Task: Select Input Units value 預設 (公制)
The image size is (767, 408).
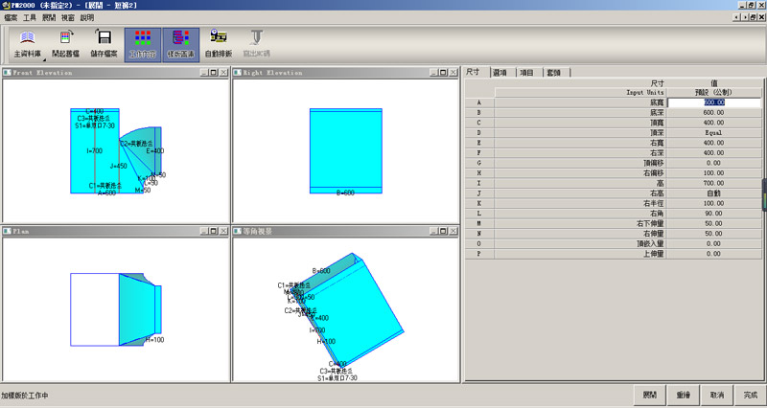Action: [x=714, y=92]
